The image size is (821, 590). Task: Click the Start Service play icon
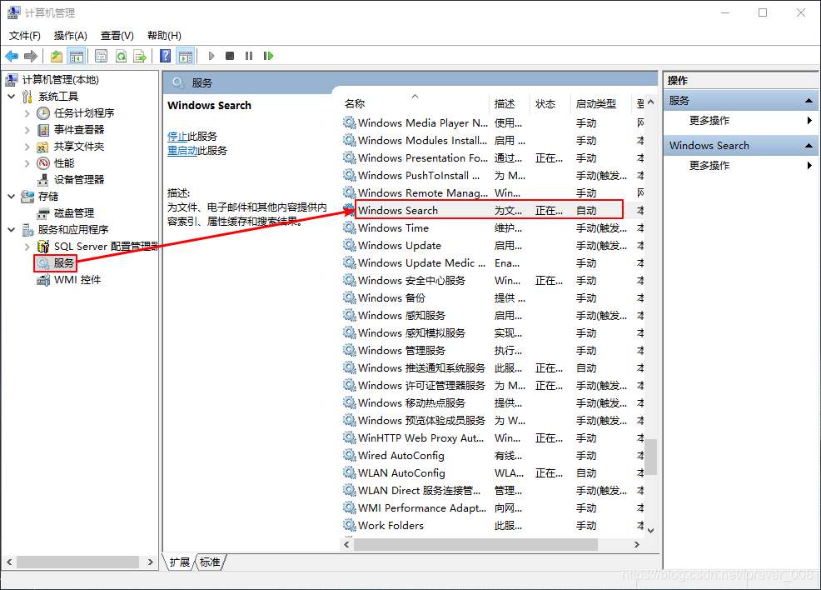point(211,56)
